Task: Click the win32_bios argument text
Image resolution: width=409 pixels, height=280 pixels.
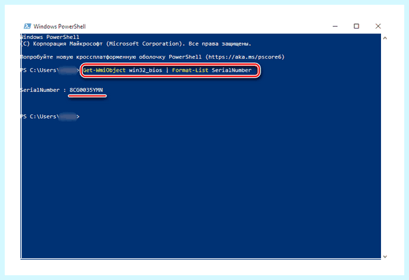Action: (146, 70)
